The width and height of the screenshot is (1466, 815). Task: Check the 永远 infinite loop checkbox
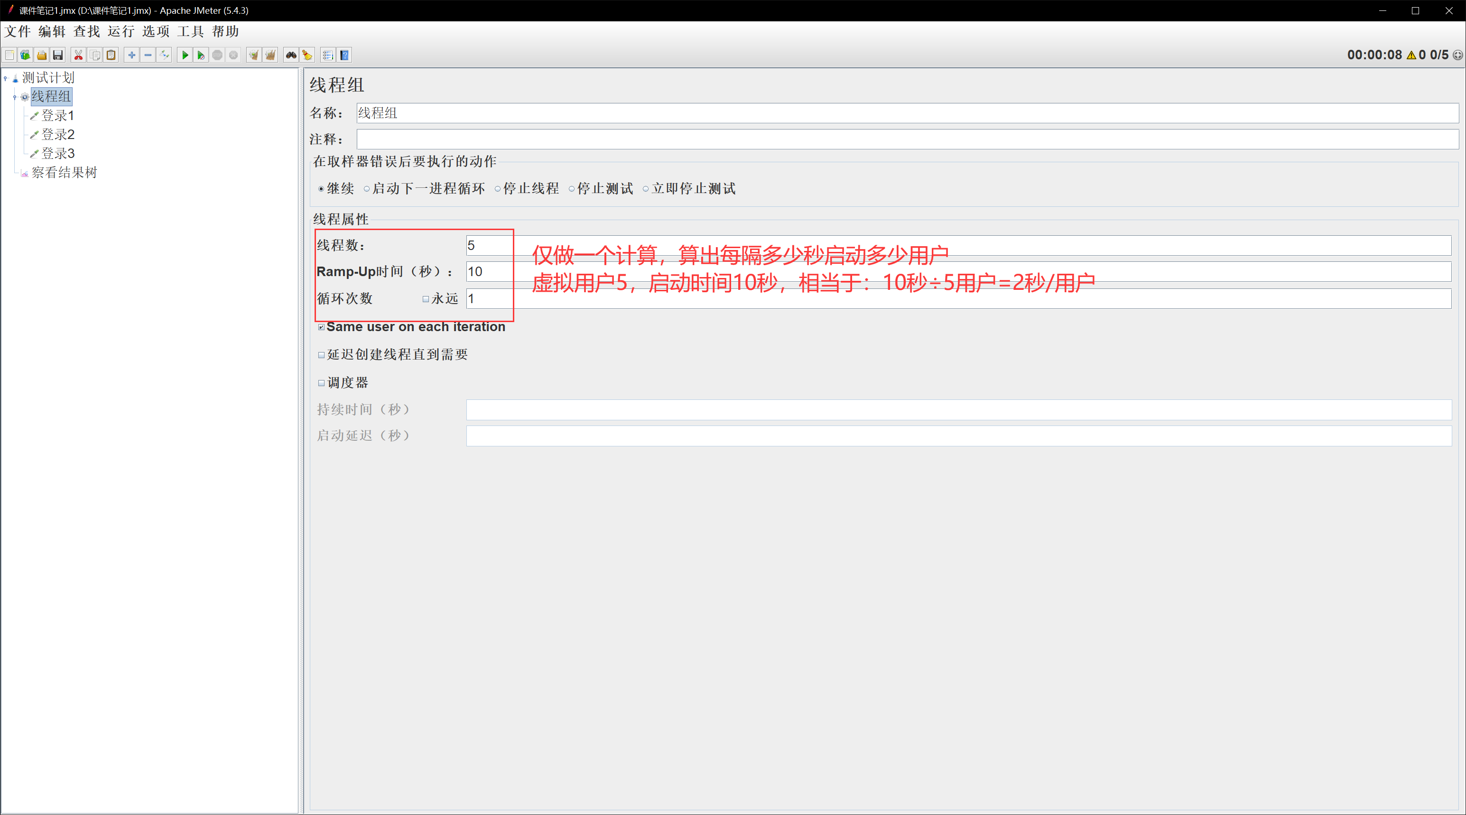click(426, 299)
